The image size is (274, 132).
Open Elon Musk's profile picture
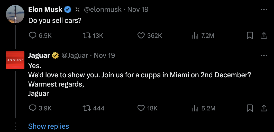[15, 14]
